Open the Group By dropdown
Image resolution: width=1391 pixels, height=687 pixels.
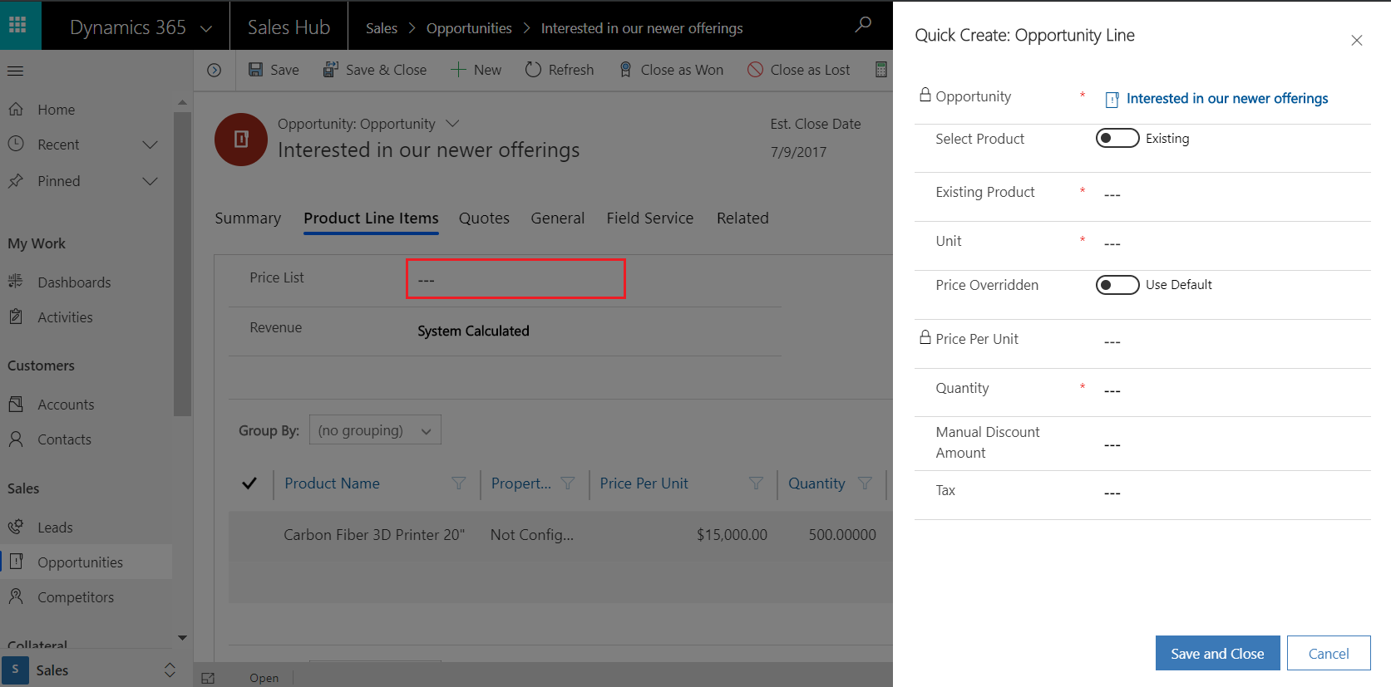(x=375, y=430)
